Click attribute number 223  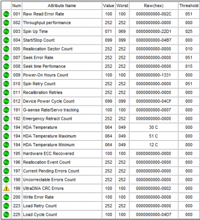point(17,206)
